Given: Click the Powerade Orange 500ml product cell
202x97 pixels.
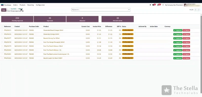Looking at the screenshot, I should tap(51, 34).
